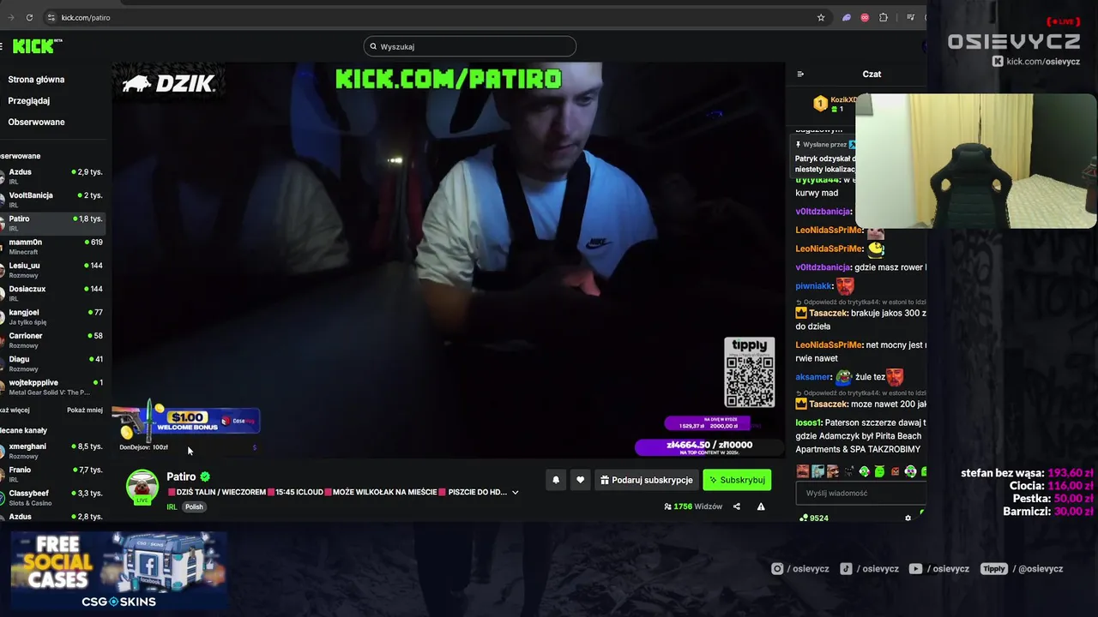
Task: Open Classybeef recommended channel
Action: (x=51, y=497)
